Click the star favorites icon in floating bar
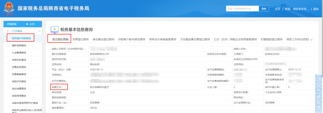The height and width of the screenshot is (113, 323). 319,84
